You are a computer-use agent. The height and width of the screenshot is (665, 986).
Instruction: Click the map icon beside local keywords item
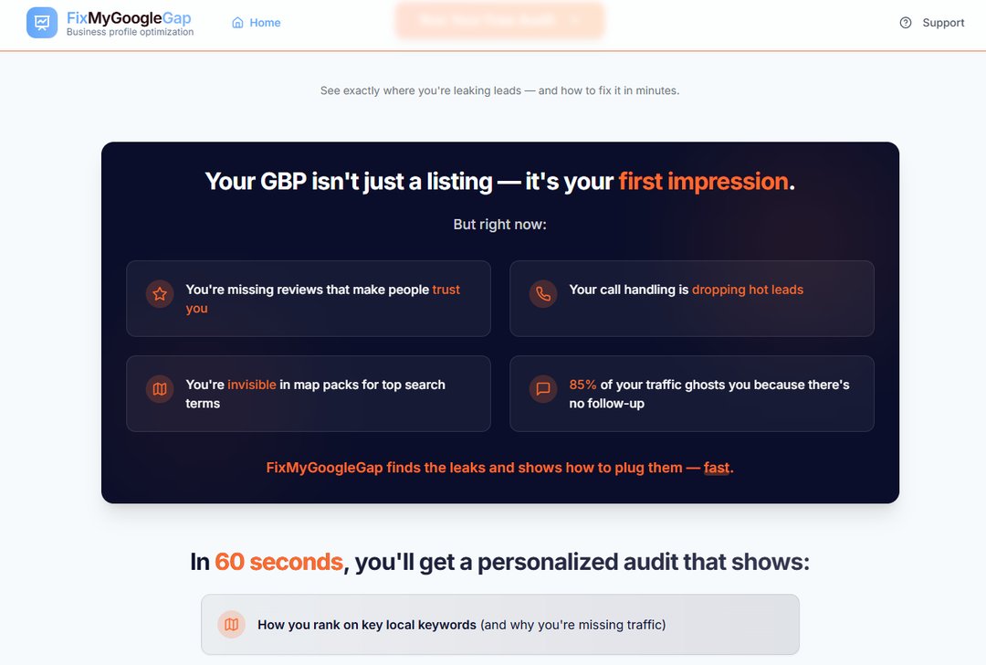232,625
